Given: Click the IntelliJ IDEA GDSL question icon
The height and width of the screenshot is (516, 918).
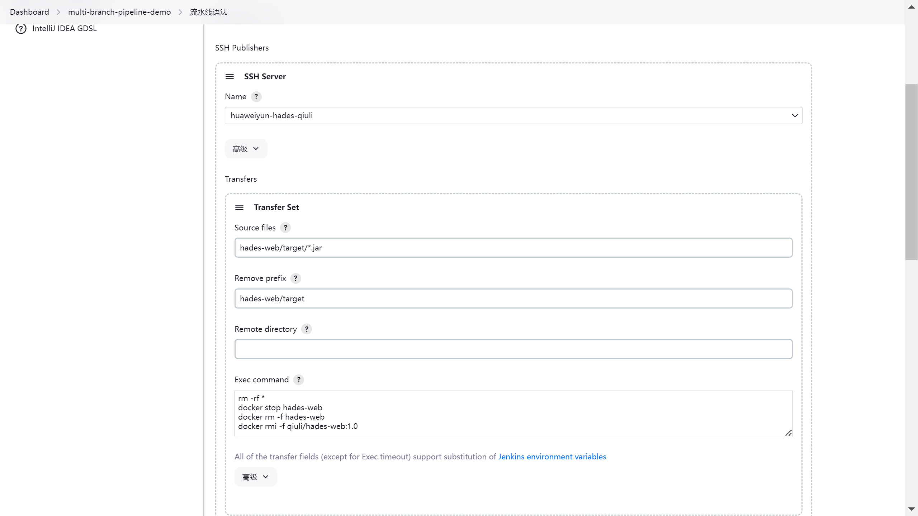Looking at the screenshot, I should (x=21, y=29).
